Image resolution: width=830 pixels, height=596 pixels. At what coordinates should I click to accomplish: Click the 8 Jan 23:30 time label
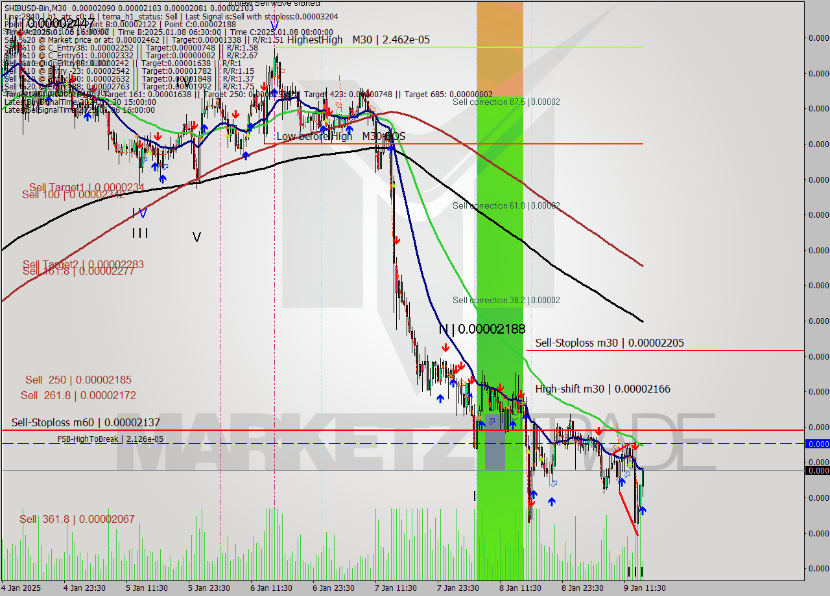[582, 588]
